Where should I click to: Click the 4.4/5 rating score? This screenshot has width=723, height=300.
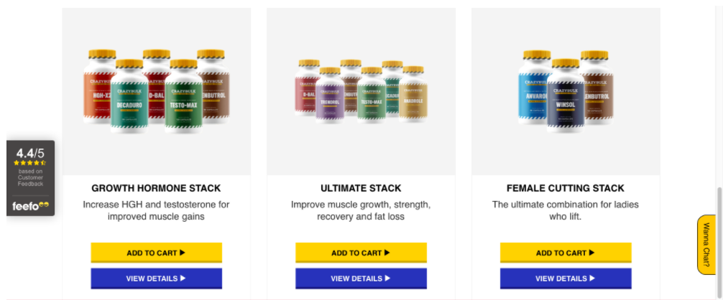[x=30, y=153]
